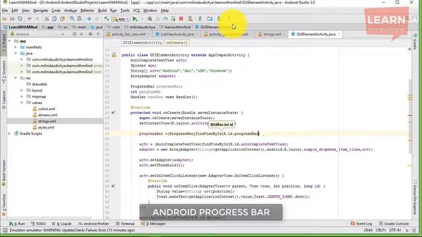Toggle tool window buttons corner icon
The height and width of the screenshot is (237, 422).
coord(5,230)
